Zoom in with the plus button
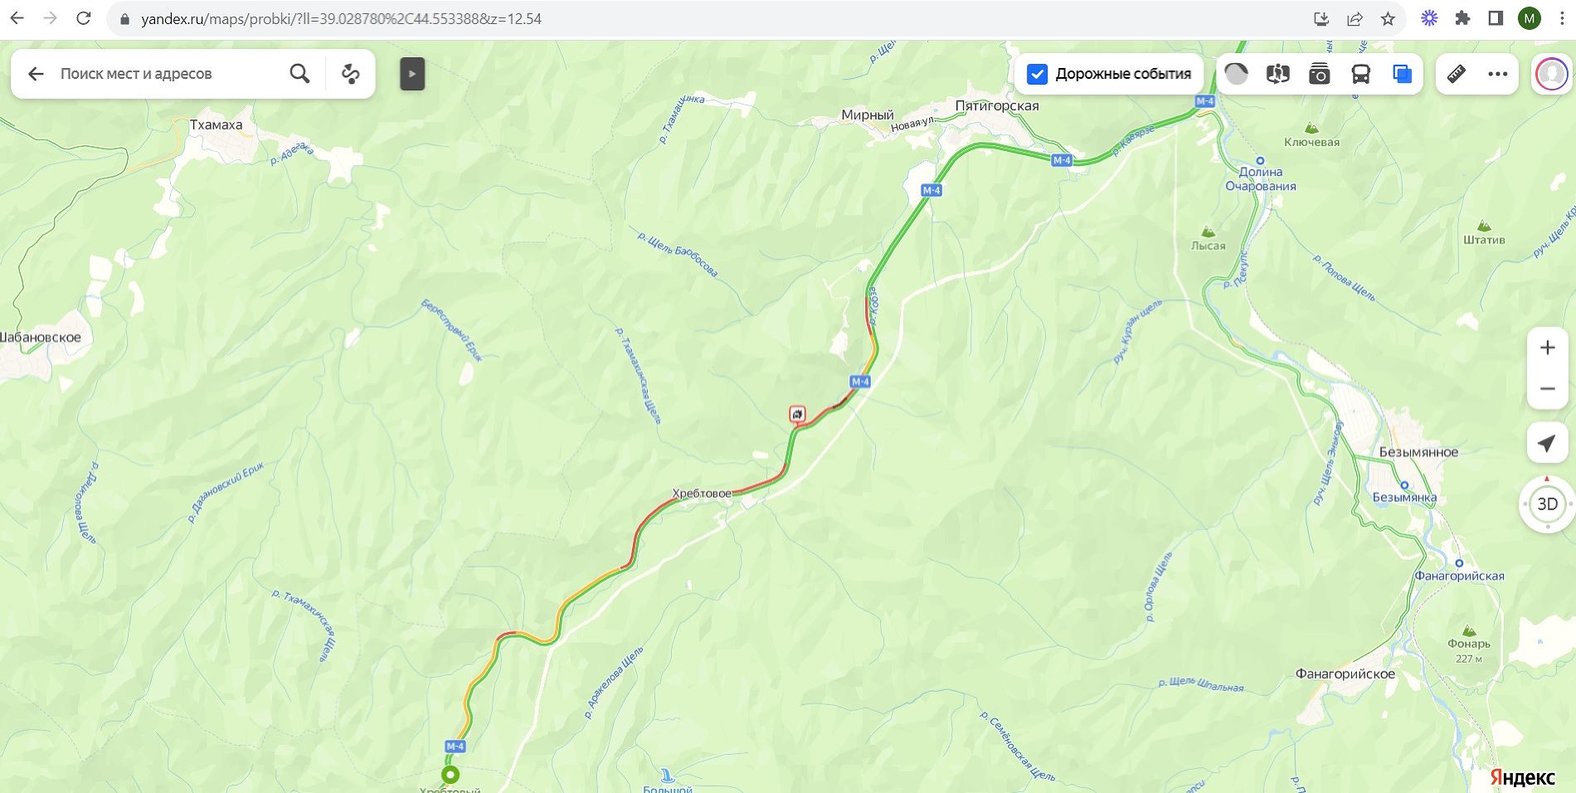 (1547, 348)
